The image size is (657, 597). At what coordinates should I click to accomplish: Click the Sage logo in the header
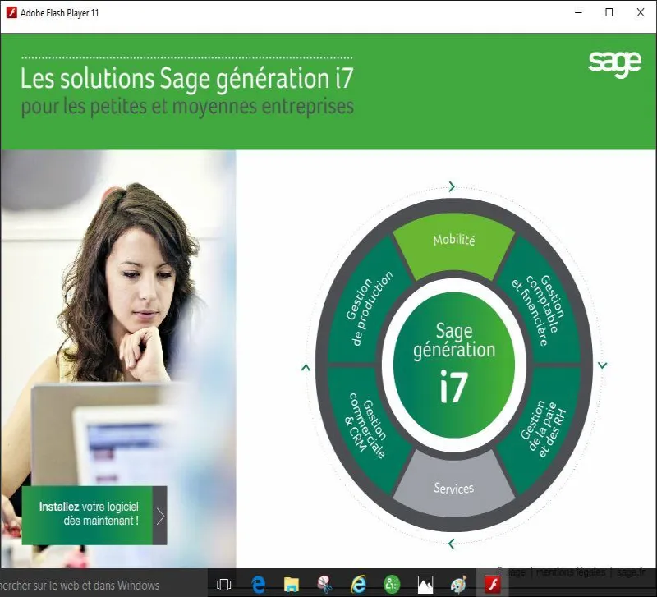[x=616, y=62]
